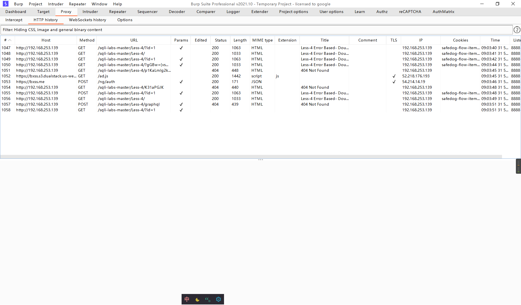Click the memory usage indicator on right edge
The image size is (521, 305).
pyautogui.click(x=518, y=166)
